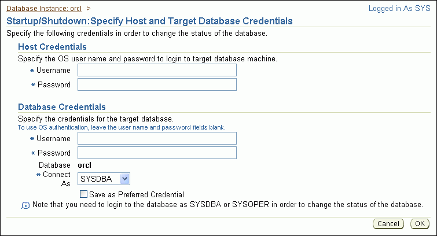437x236 pixels.
Task: Enable Save as Preferred Credential checkbox
Action: [84, 194]
